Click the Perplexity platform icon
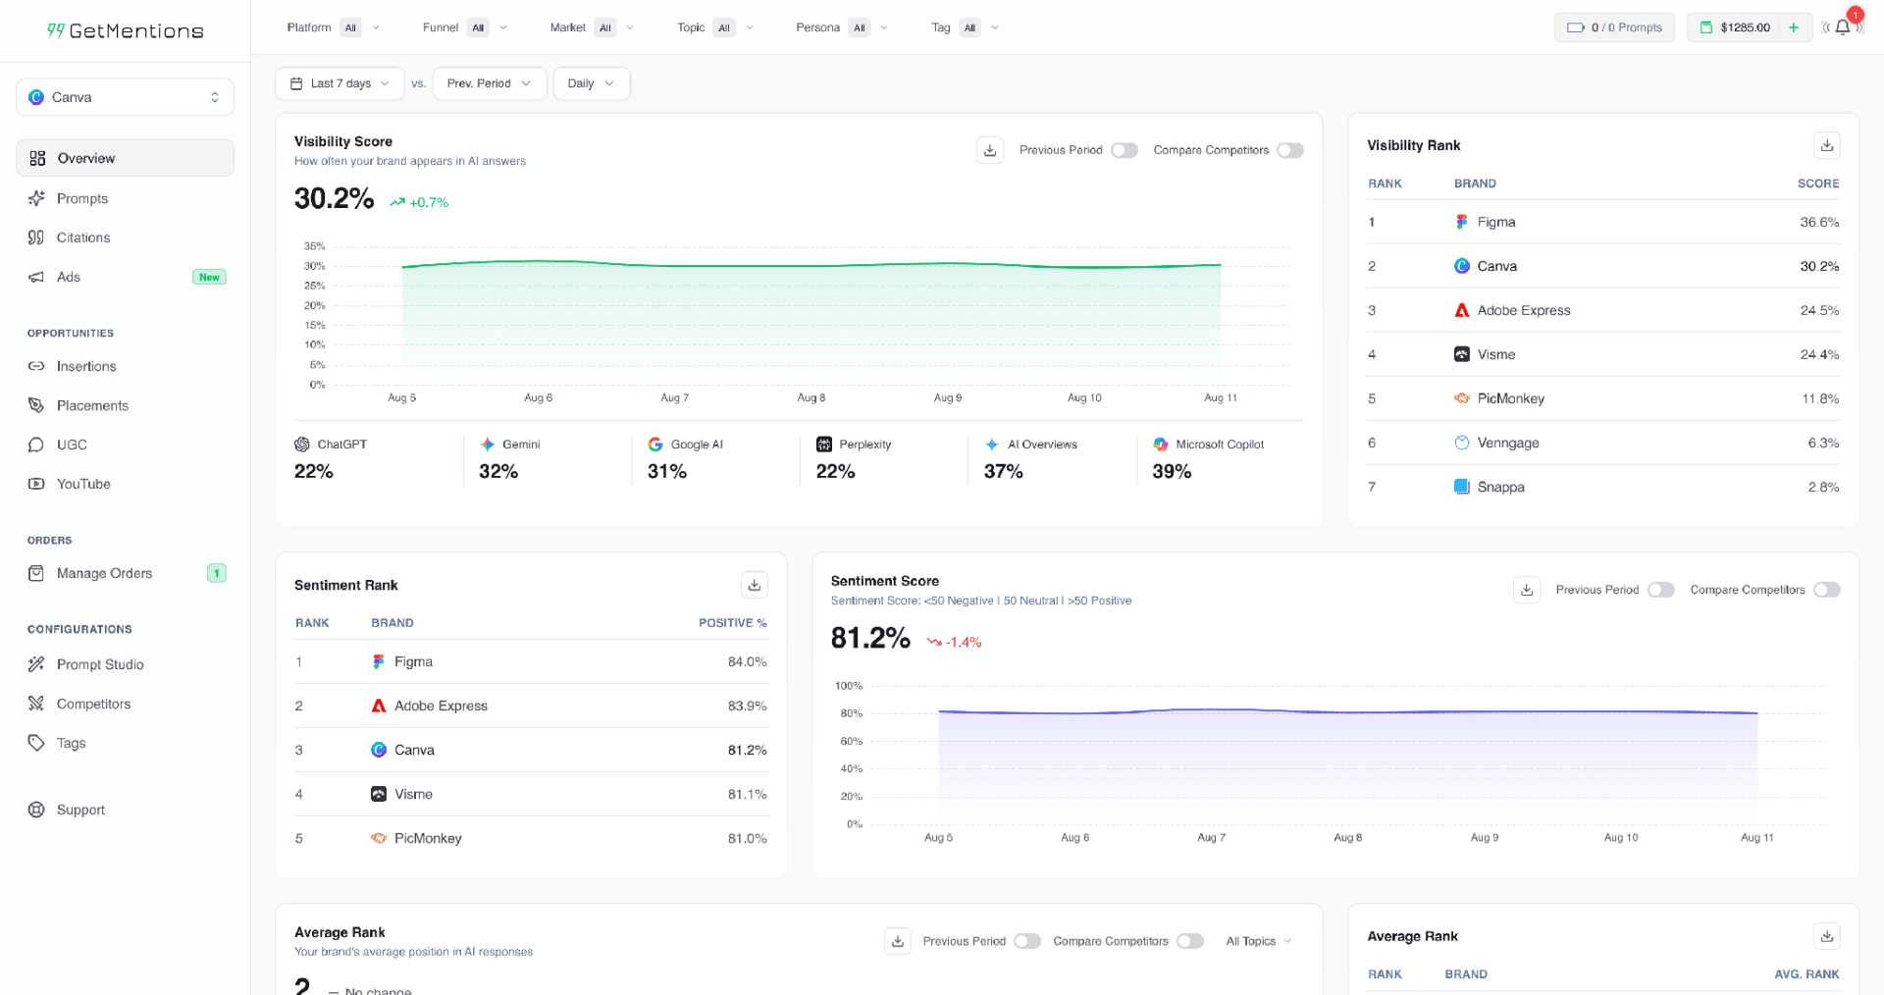 coord(824,445)
